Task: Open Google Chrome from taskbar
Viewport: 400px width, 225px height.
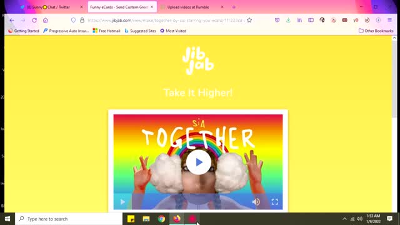Action: (x=161, y=219)
